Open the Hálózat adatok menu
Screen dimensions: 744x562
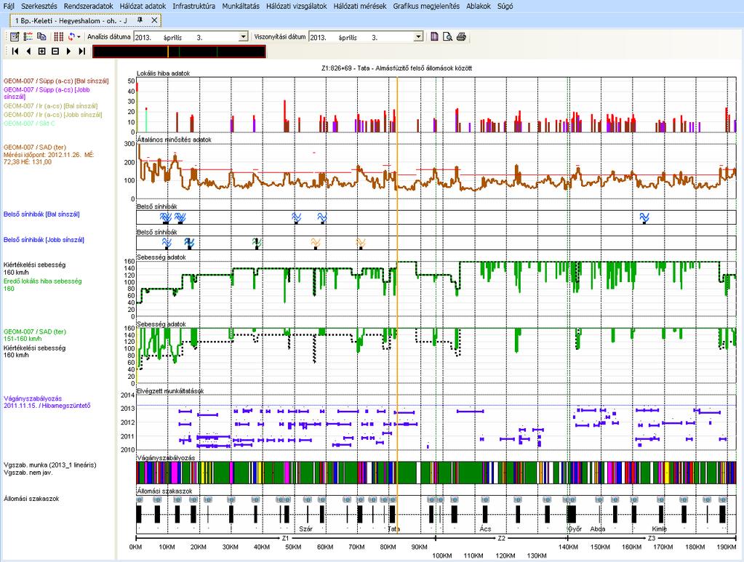143,6
